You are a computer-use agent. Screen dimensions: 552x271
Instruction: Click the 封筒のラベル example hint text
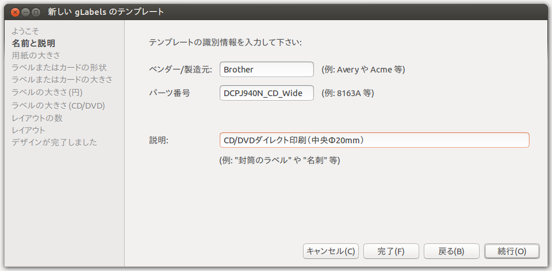[x=279, y=161]
